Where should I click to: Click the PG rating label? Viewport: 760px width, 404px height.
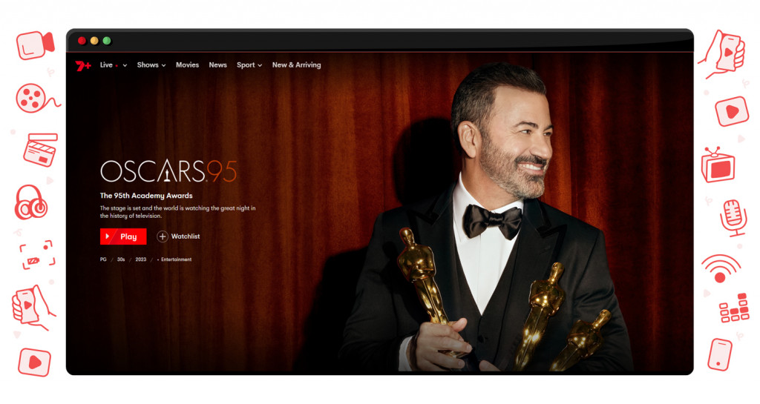(x=103, y=259)
